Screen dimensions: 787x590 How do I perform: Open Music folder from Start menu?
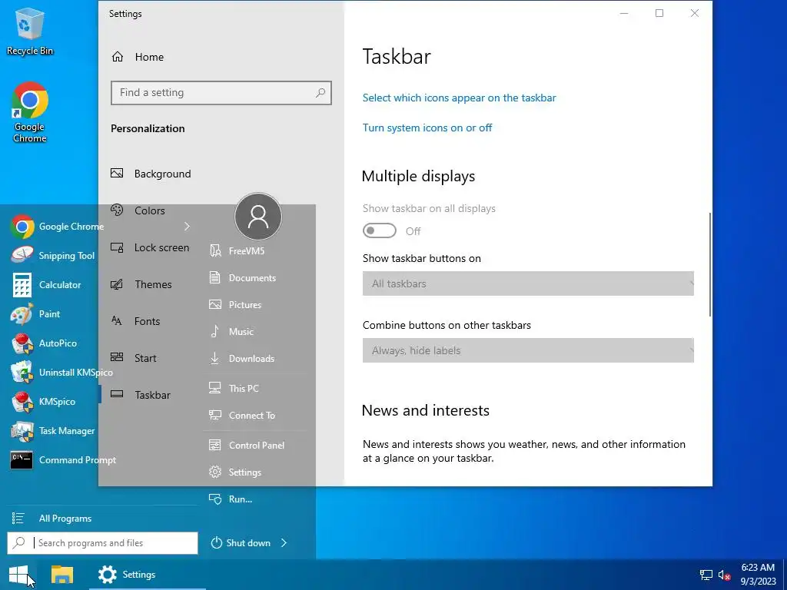(x=231, y=332)
